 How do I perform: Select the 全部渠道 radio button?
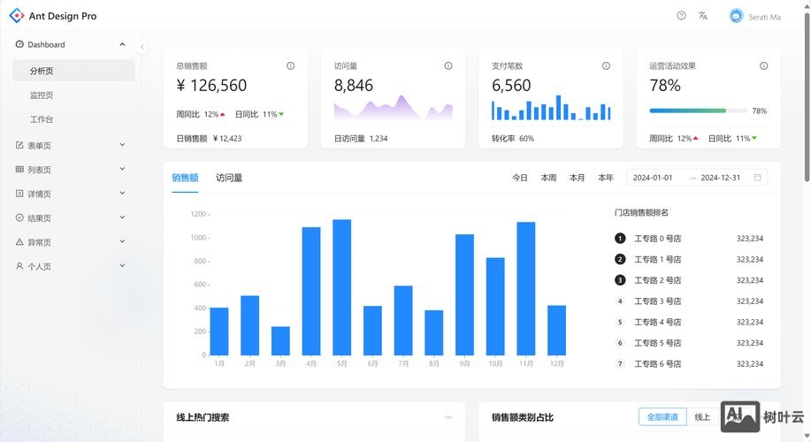662,416
